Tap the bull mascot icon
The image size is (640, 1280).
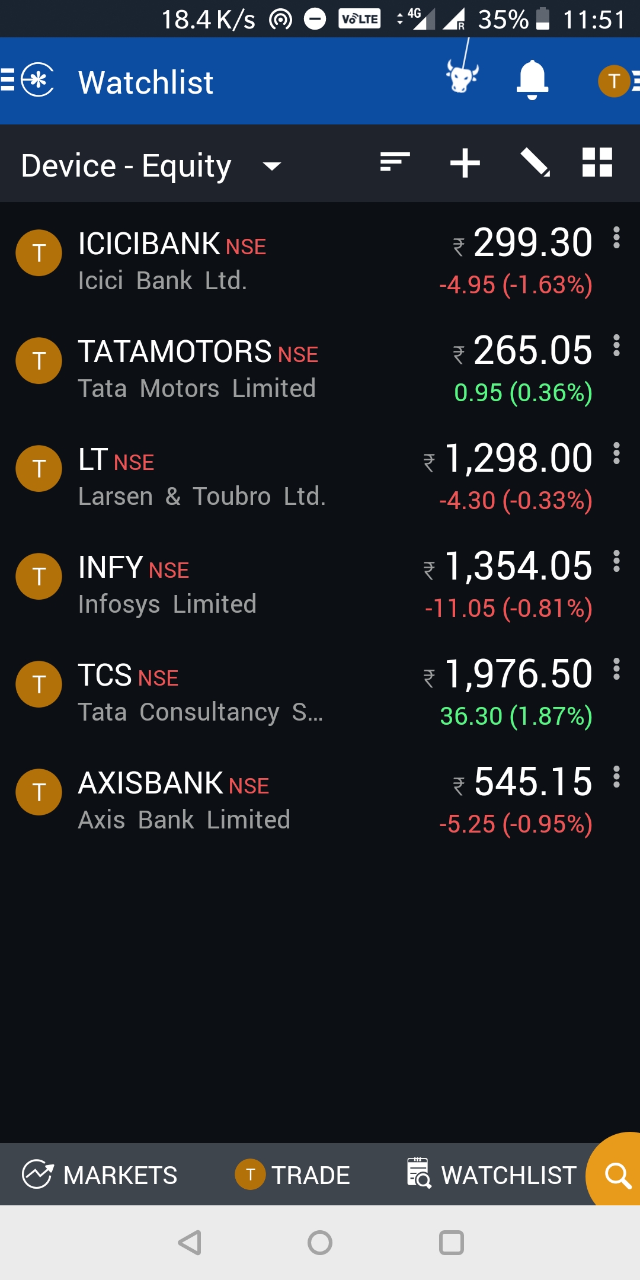click(462, 77)
